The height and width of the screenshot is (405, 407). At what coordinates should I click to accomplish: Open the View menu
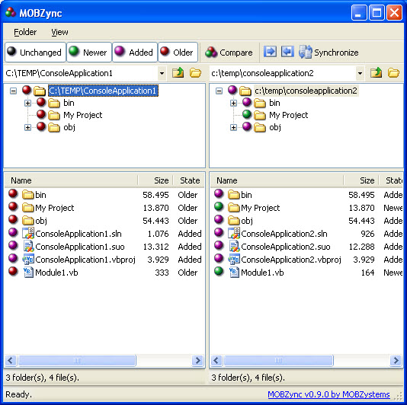coord(59,32)
